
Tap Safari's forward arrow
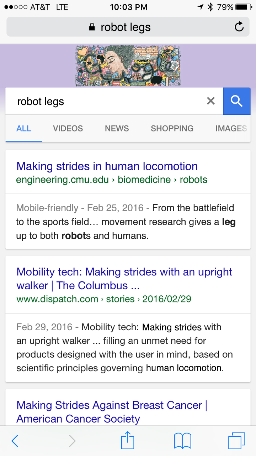[x=72, y=441]
